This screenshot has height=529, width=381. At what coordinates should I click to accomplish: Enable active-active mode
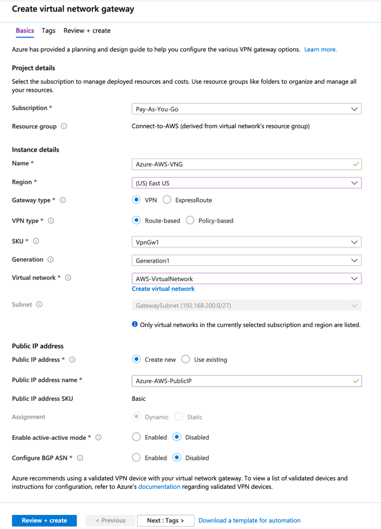click(x=136, y=437)
